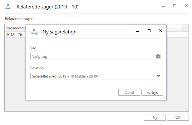This screenshot has width=192, height=125.
Task: Click the Relaterede sager window title icon
Action: pos(8,7)
